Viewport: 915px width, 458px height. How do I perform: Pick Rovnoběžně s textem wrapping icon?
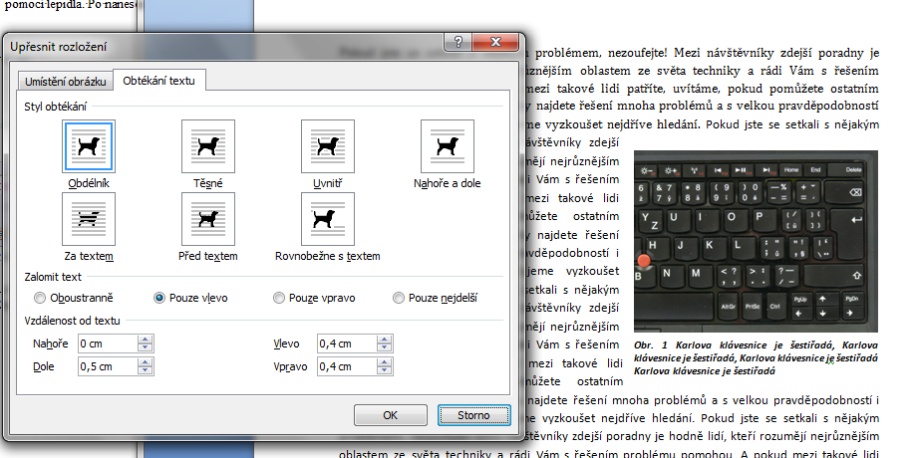(x=328, y=219)
